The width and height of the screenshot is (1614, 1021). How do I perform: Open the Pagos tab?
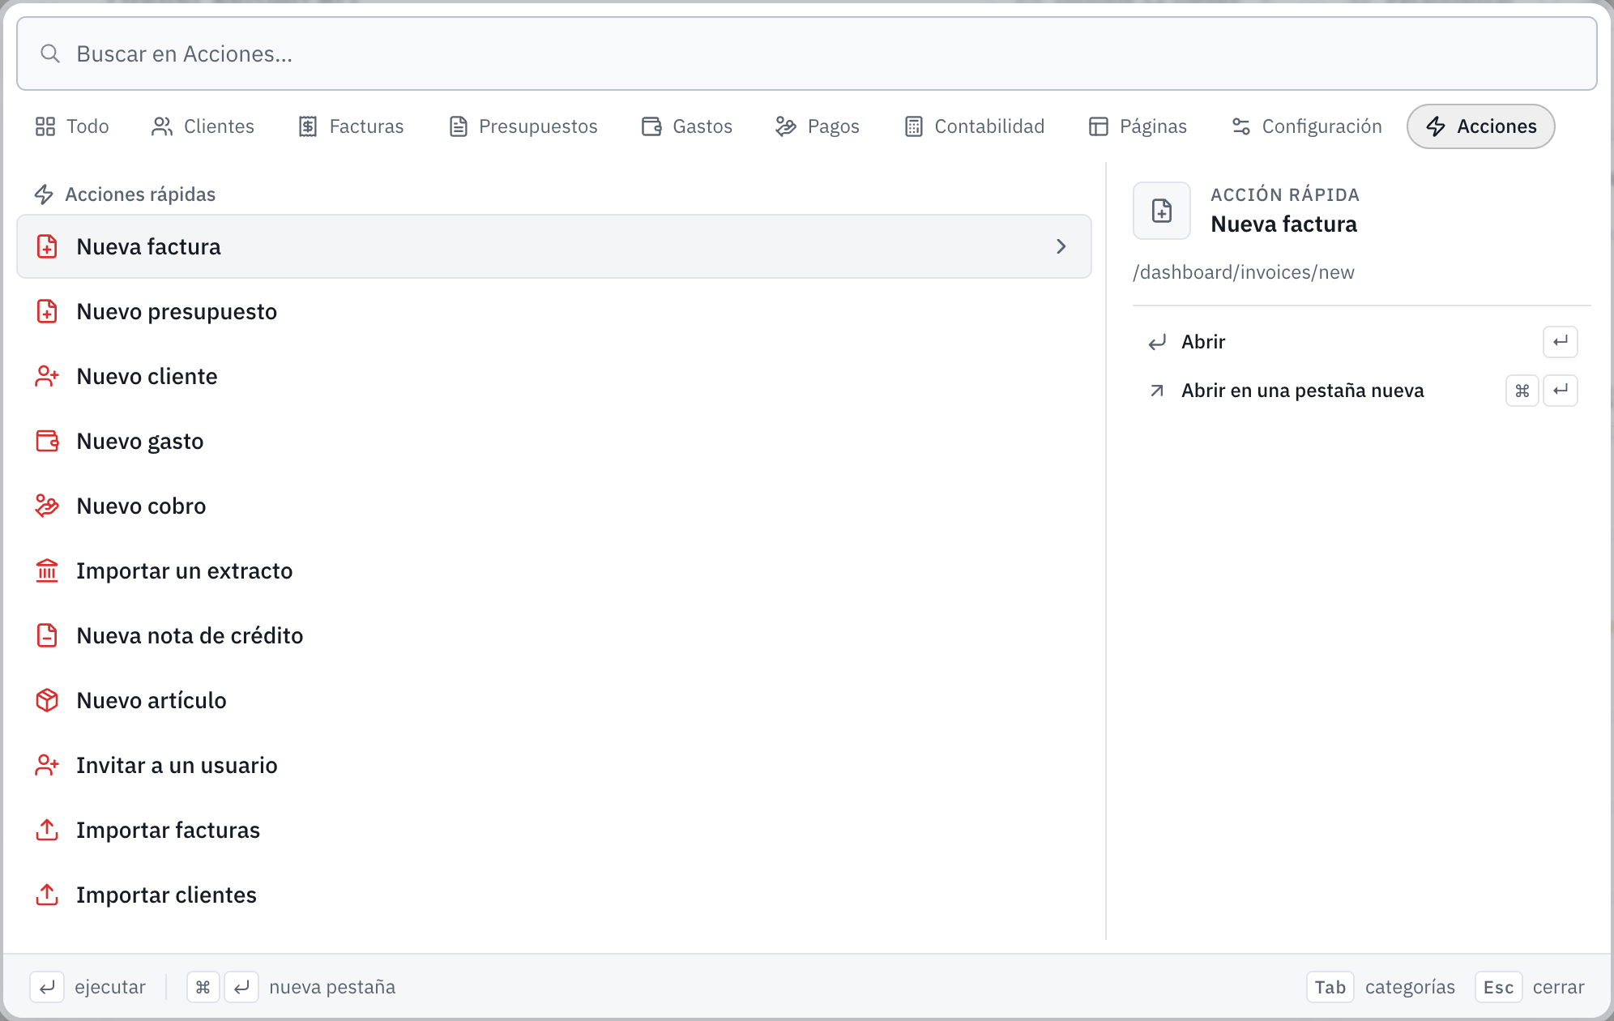818,126
